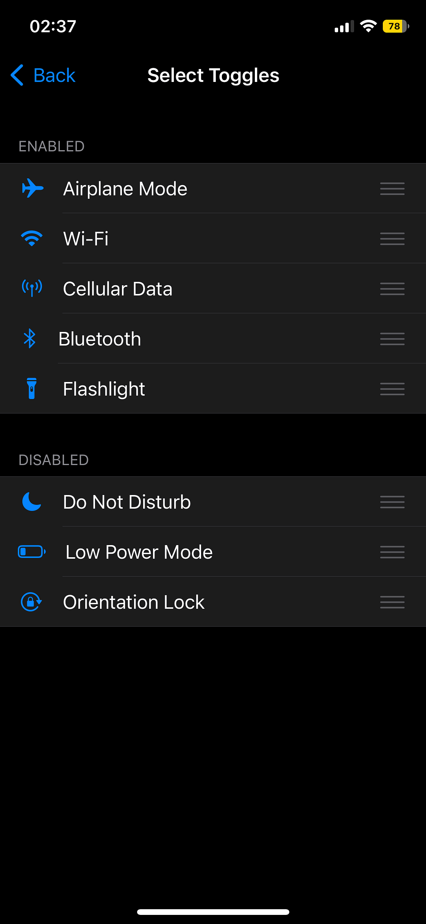This screenshot has height=924, width=426.
Task: Select the Do Not Disturb row label
Action: 127,502
